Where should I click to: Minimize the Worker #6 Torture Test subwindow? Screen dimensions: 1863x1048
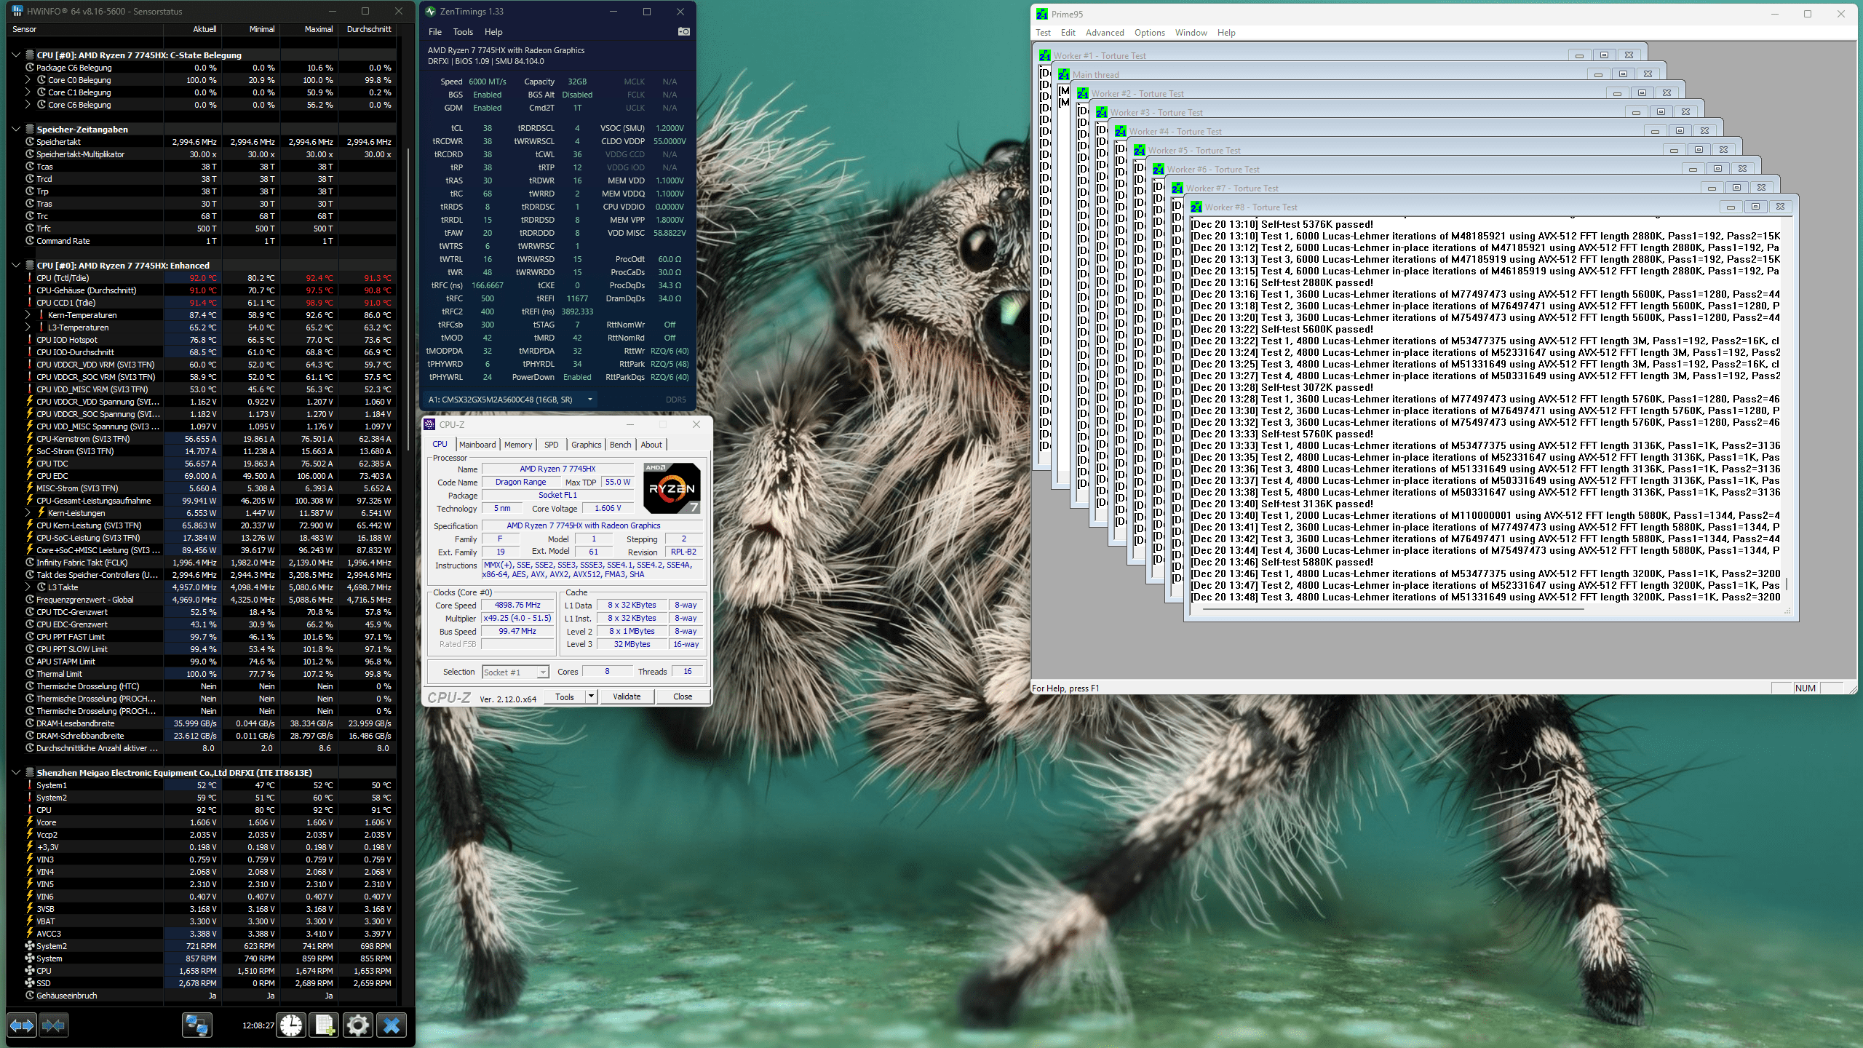[x=1693, y=169]
